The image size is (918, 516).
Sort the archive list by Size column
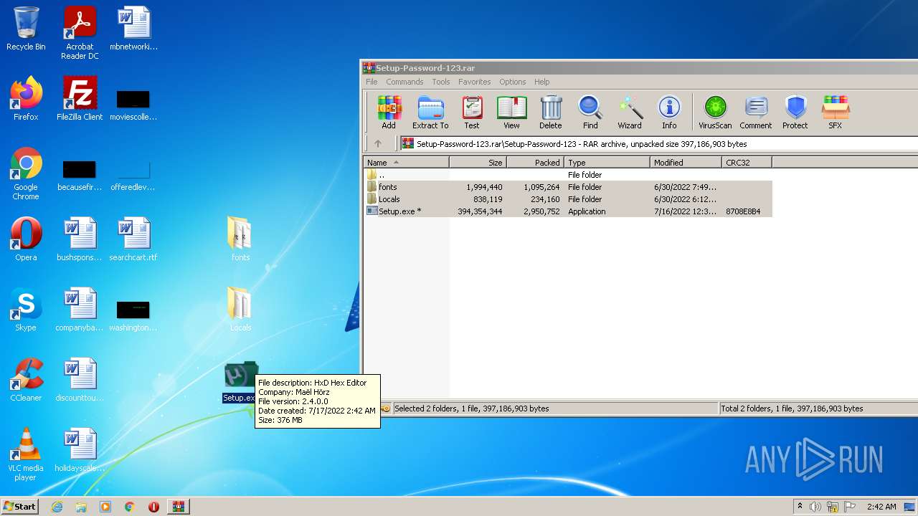[x=478, y=163]
